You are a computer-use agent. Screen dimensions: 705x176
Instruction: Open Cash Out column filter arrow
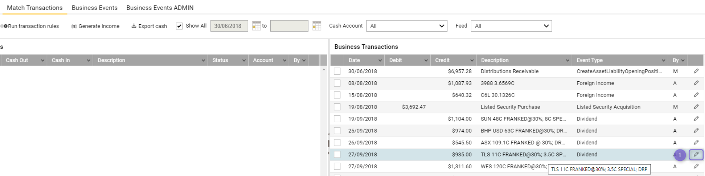click(43, 60)
